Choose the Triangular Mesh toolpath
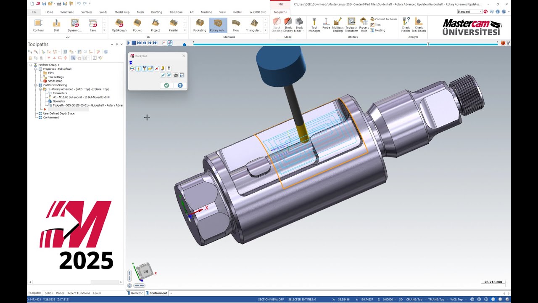Screen dimensions: 538x303 [254, 25]
